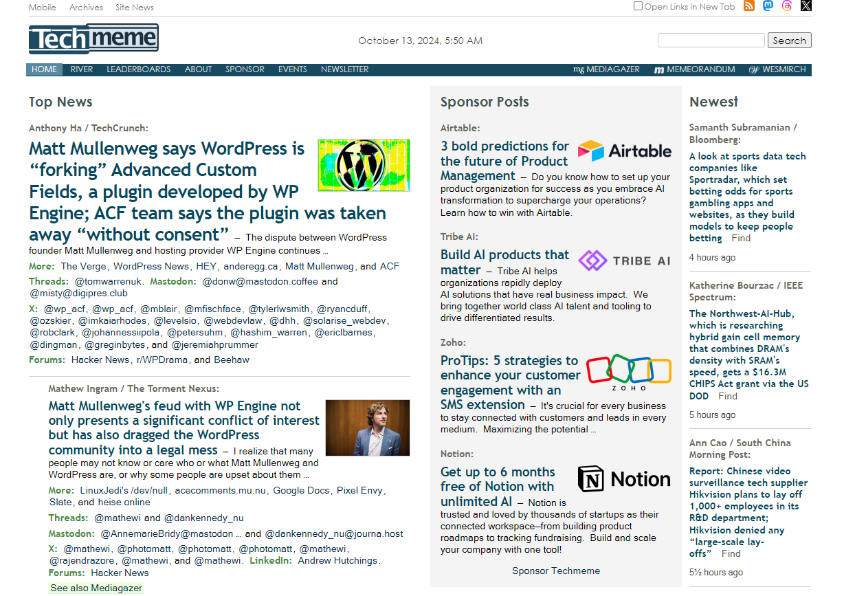The width and height of the screenshot is (844, 596).
Task: Open Matt Mullenweg portrait thumbnail
Action: pos(368,428)
